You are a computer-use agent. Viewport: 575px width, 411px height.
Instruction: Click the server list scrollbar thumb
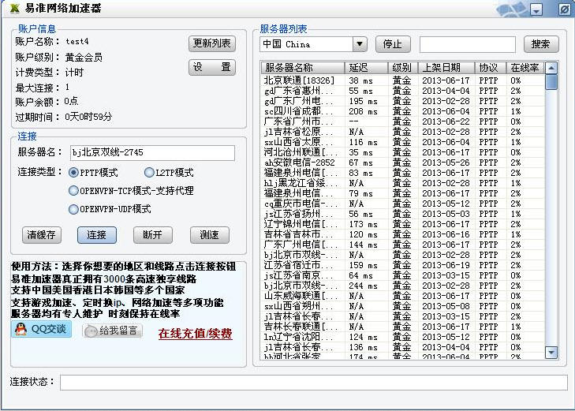(x=551, y=82)
